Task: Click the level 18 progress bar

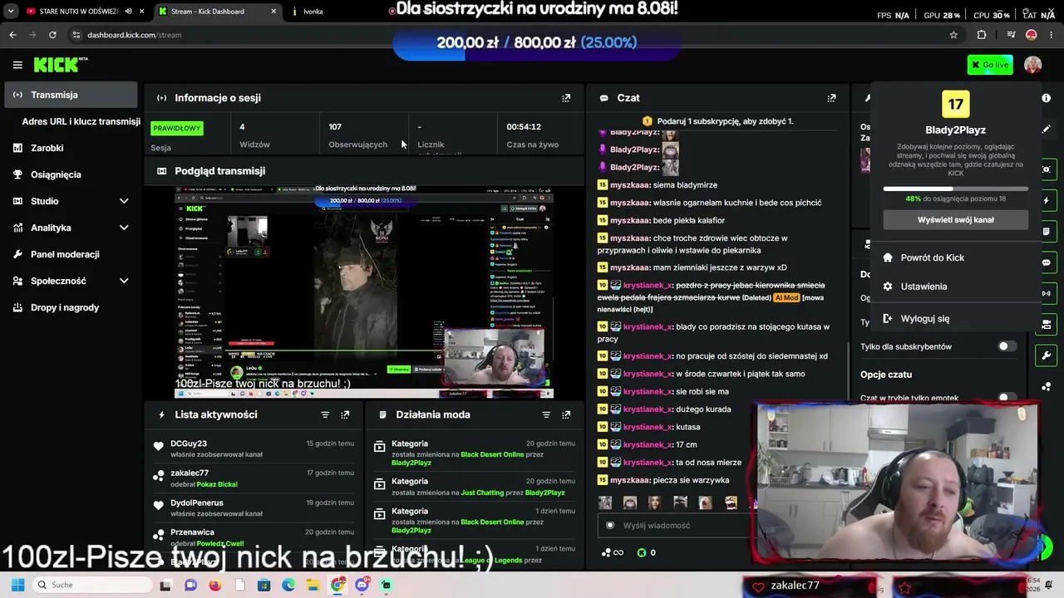Action: [x=956, y=189]
